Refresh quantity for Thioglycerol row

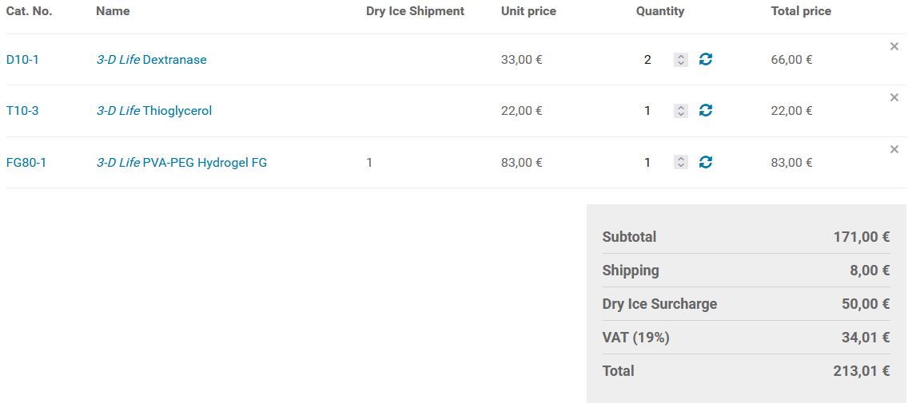point(706,110)
